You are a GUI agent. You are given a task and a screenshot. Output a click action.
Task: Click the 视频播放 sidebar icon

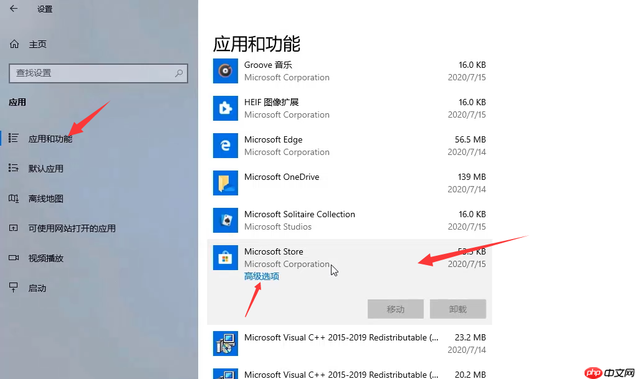click(x=14, y=258)
